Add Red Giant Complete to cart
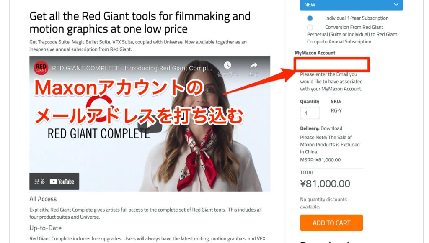This screenshot has height=243, width=429. (331, 223)
